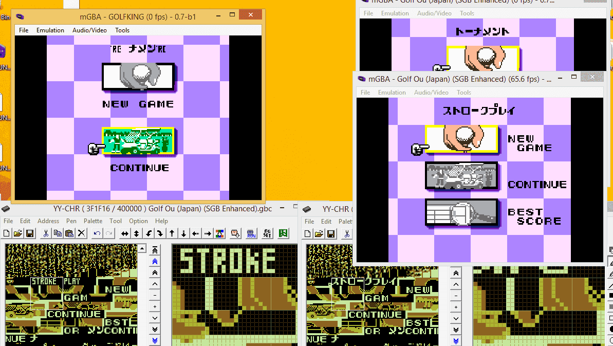Open Edit menu in left YY-CHR window
This screenshot has width=613, height=346.
(x=25, y=221)
